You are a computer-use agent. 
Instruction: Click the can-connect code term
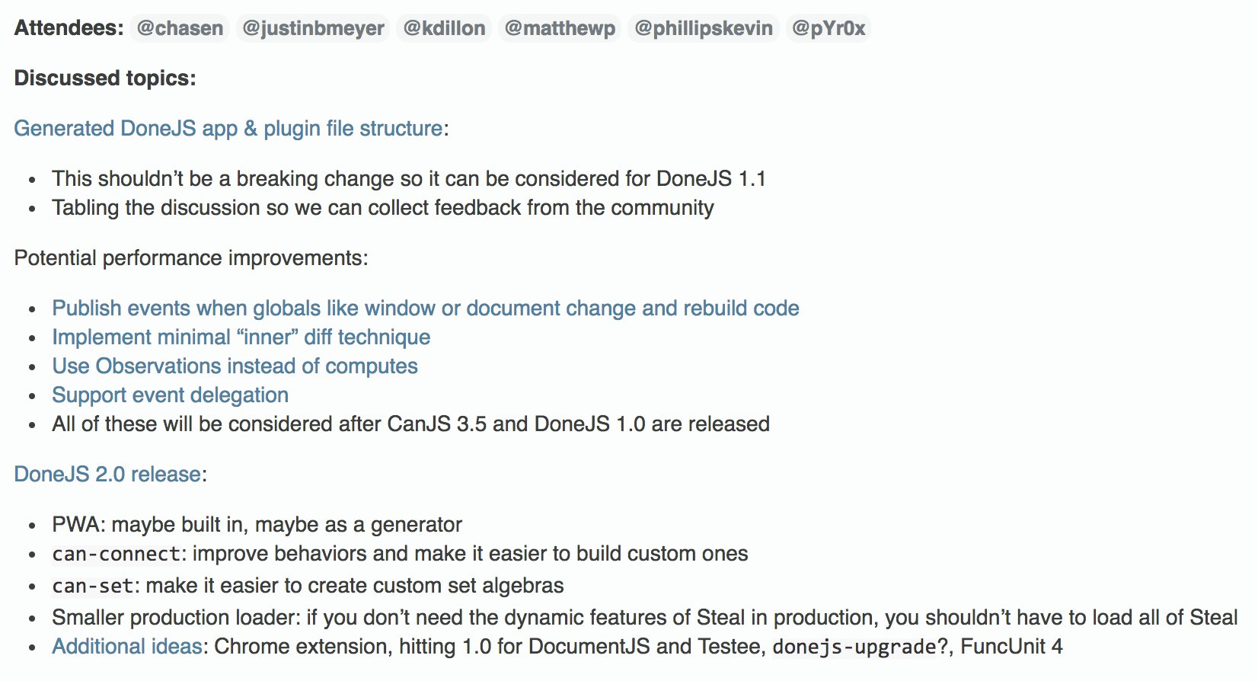[117, 554]
